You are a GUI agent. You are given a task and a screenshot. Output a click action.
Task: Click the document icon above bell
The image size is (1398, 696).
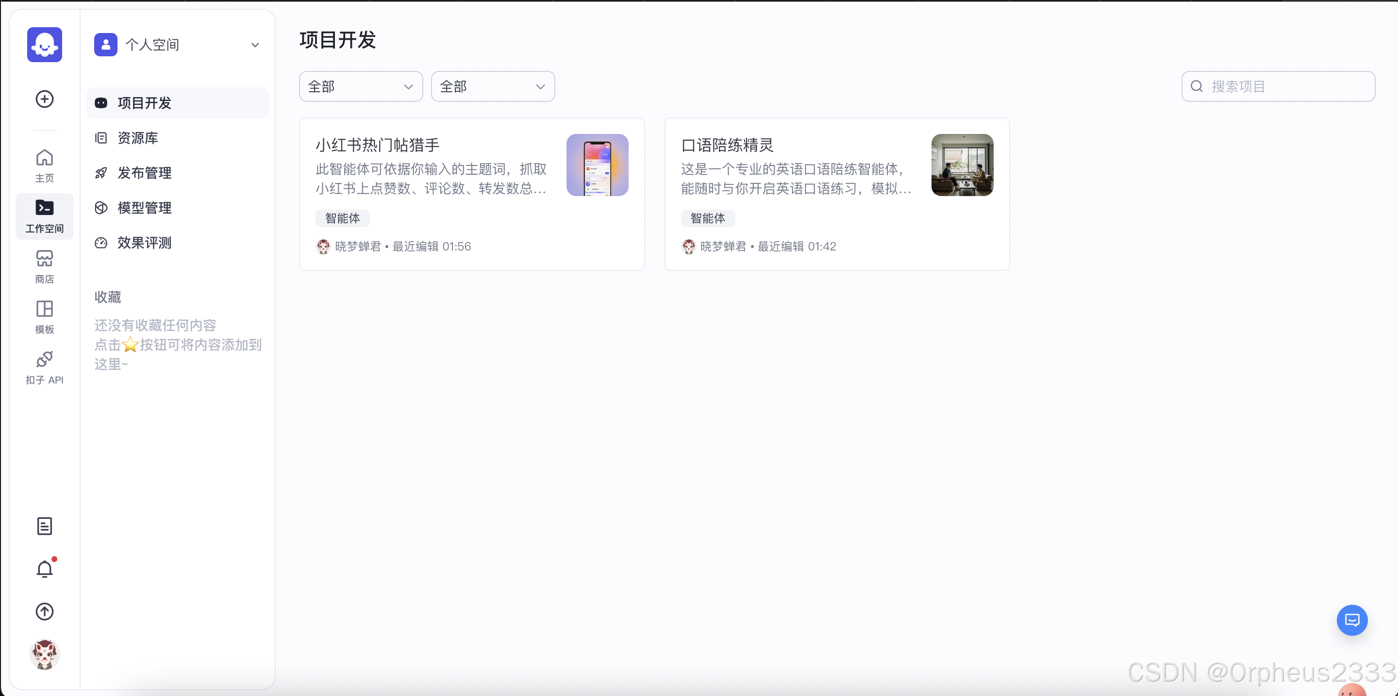[x=45, y=526]
